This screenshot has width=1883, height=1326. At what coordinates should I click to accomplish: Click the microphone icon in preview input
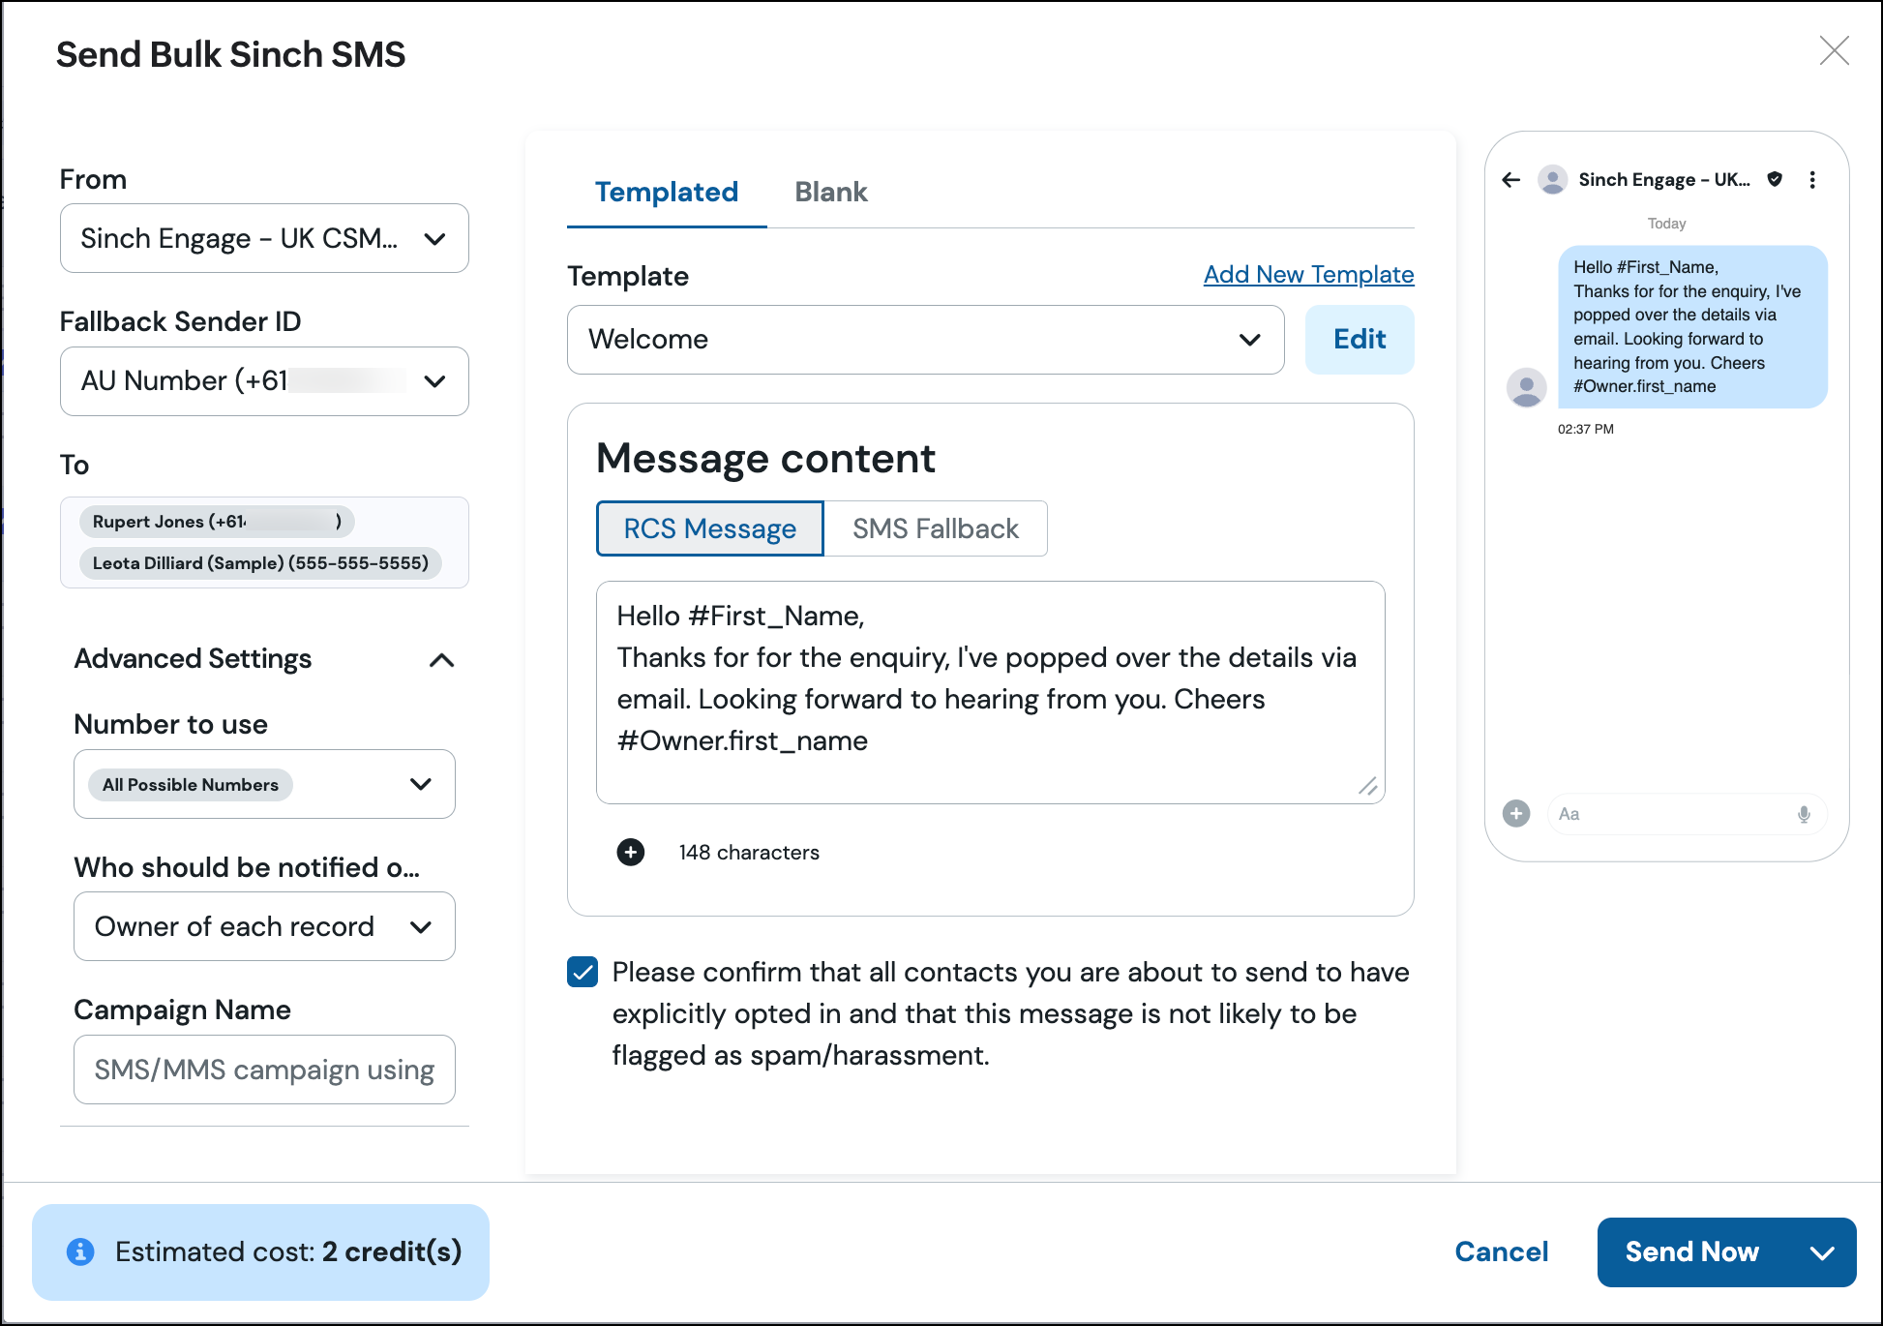1804,815
